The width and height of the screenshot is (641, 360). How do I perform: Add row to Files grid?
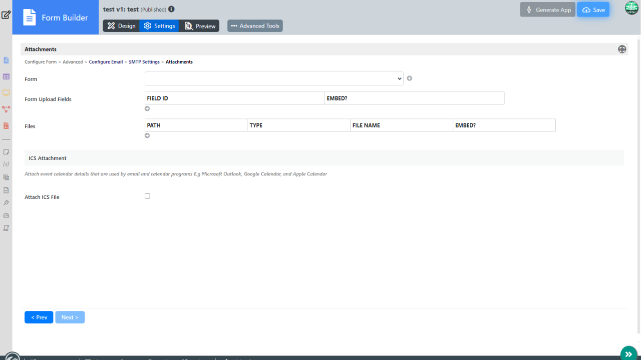click(147, 135)
